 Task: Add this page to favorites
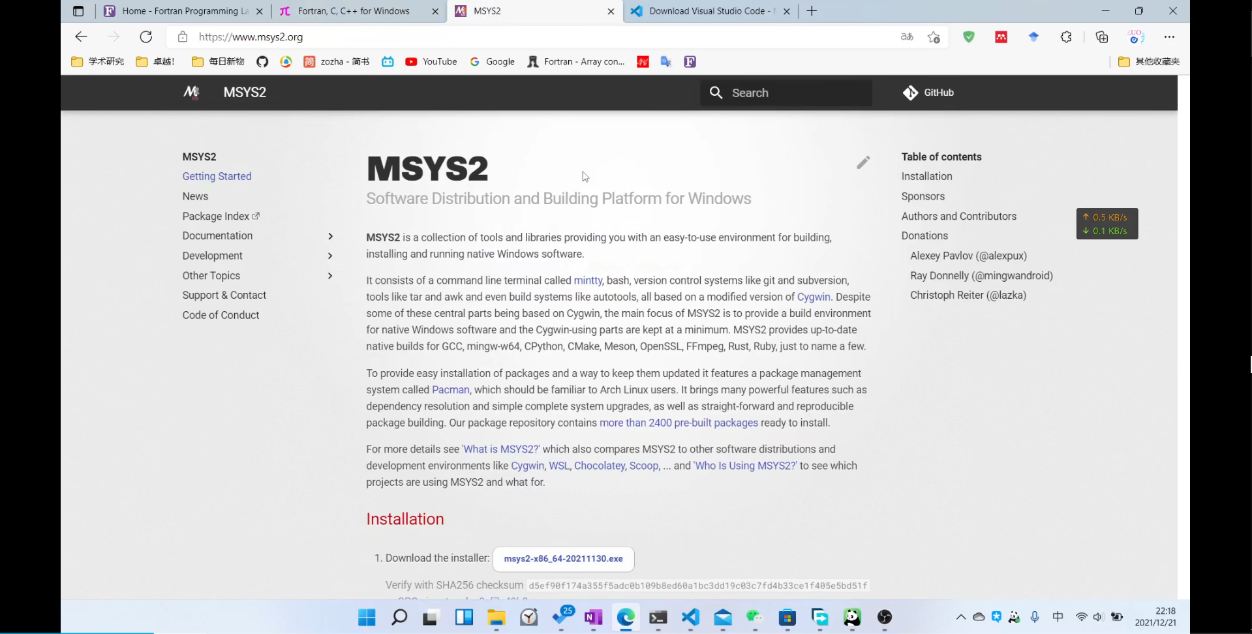[934, 37]
